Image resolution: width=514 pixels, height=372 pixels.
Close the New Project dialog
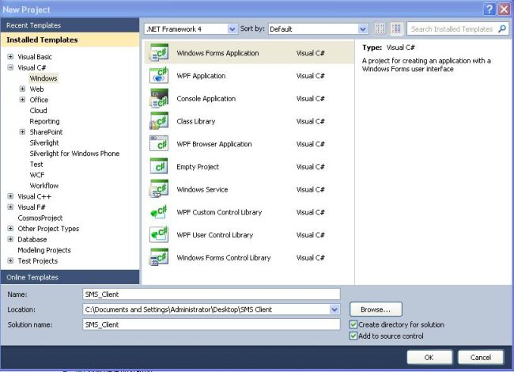click(504, 9)
